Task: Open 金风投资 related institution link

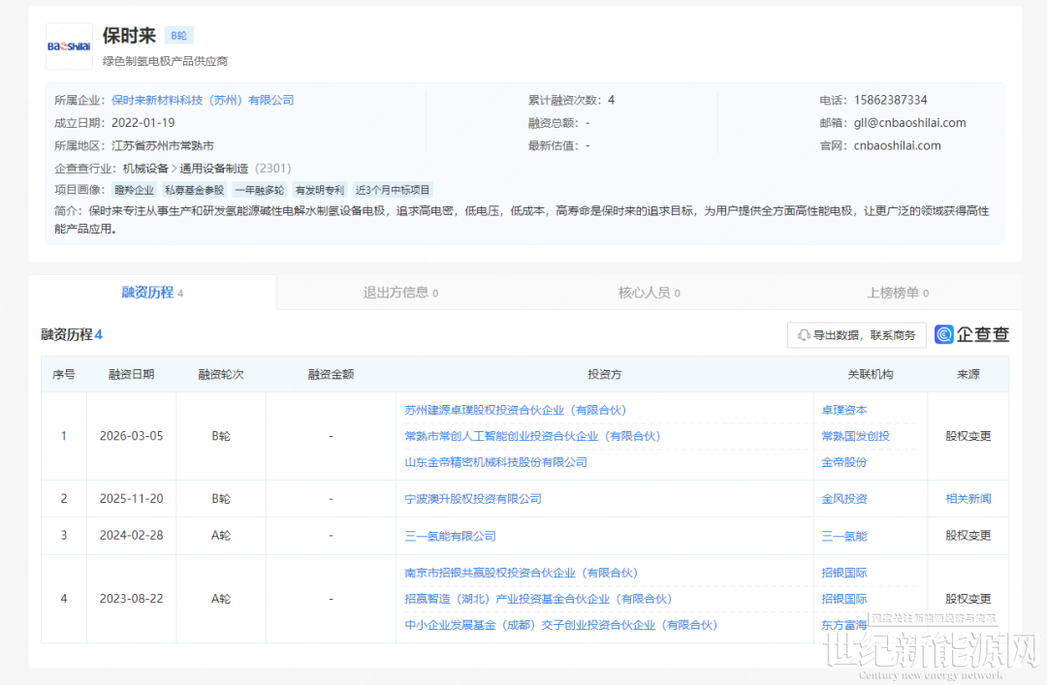Action: coord(844,499)
